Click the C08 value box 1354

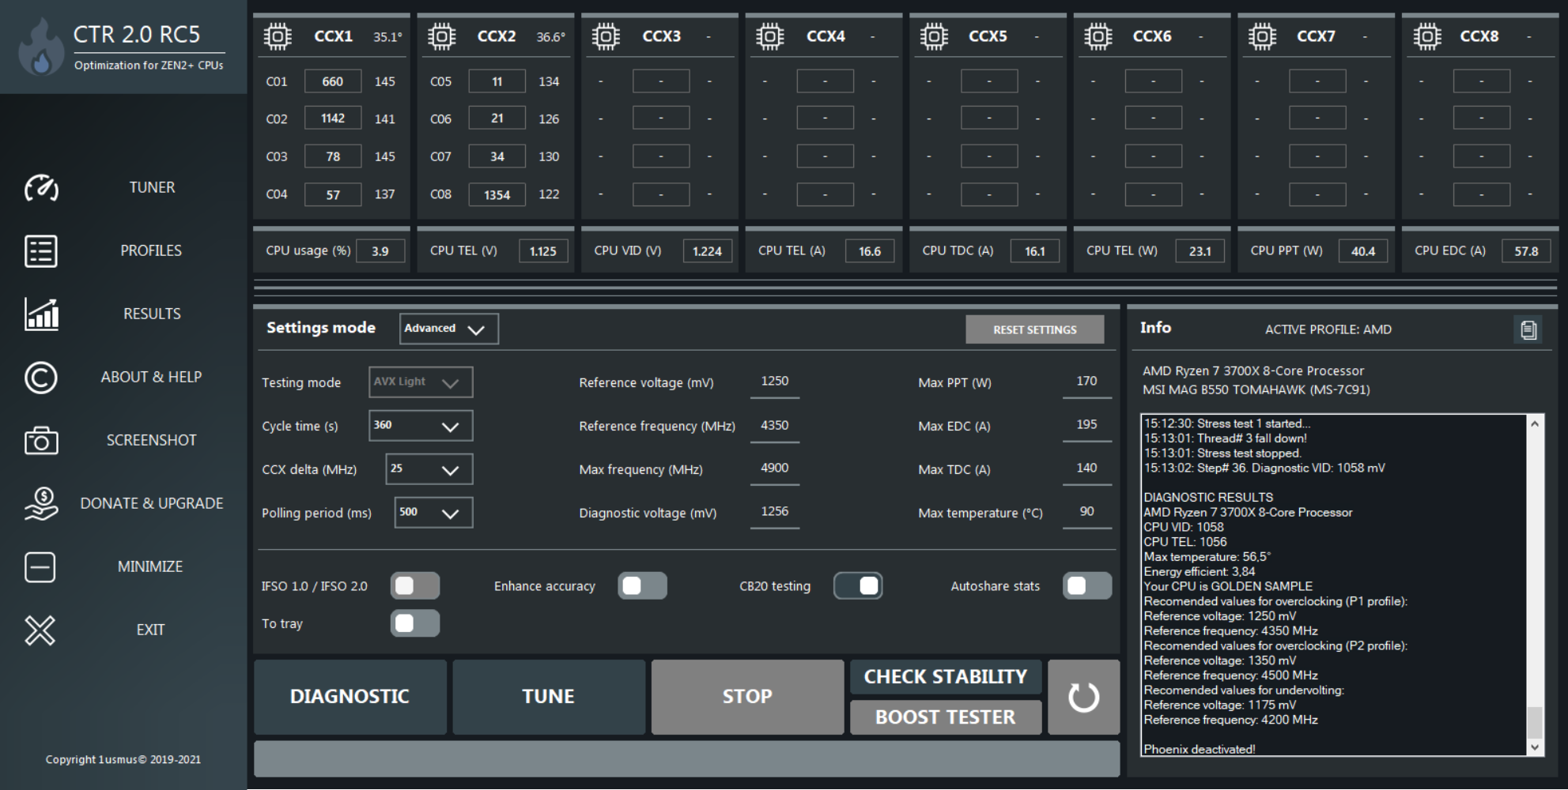(x=497, y=195)
